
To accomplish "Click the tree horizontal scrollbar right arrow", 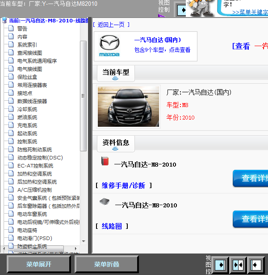I will click(x=76, y=249).
